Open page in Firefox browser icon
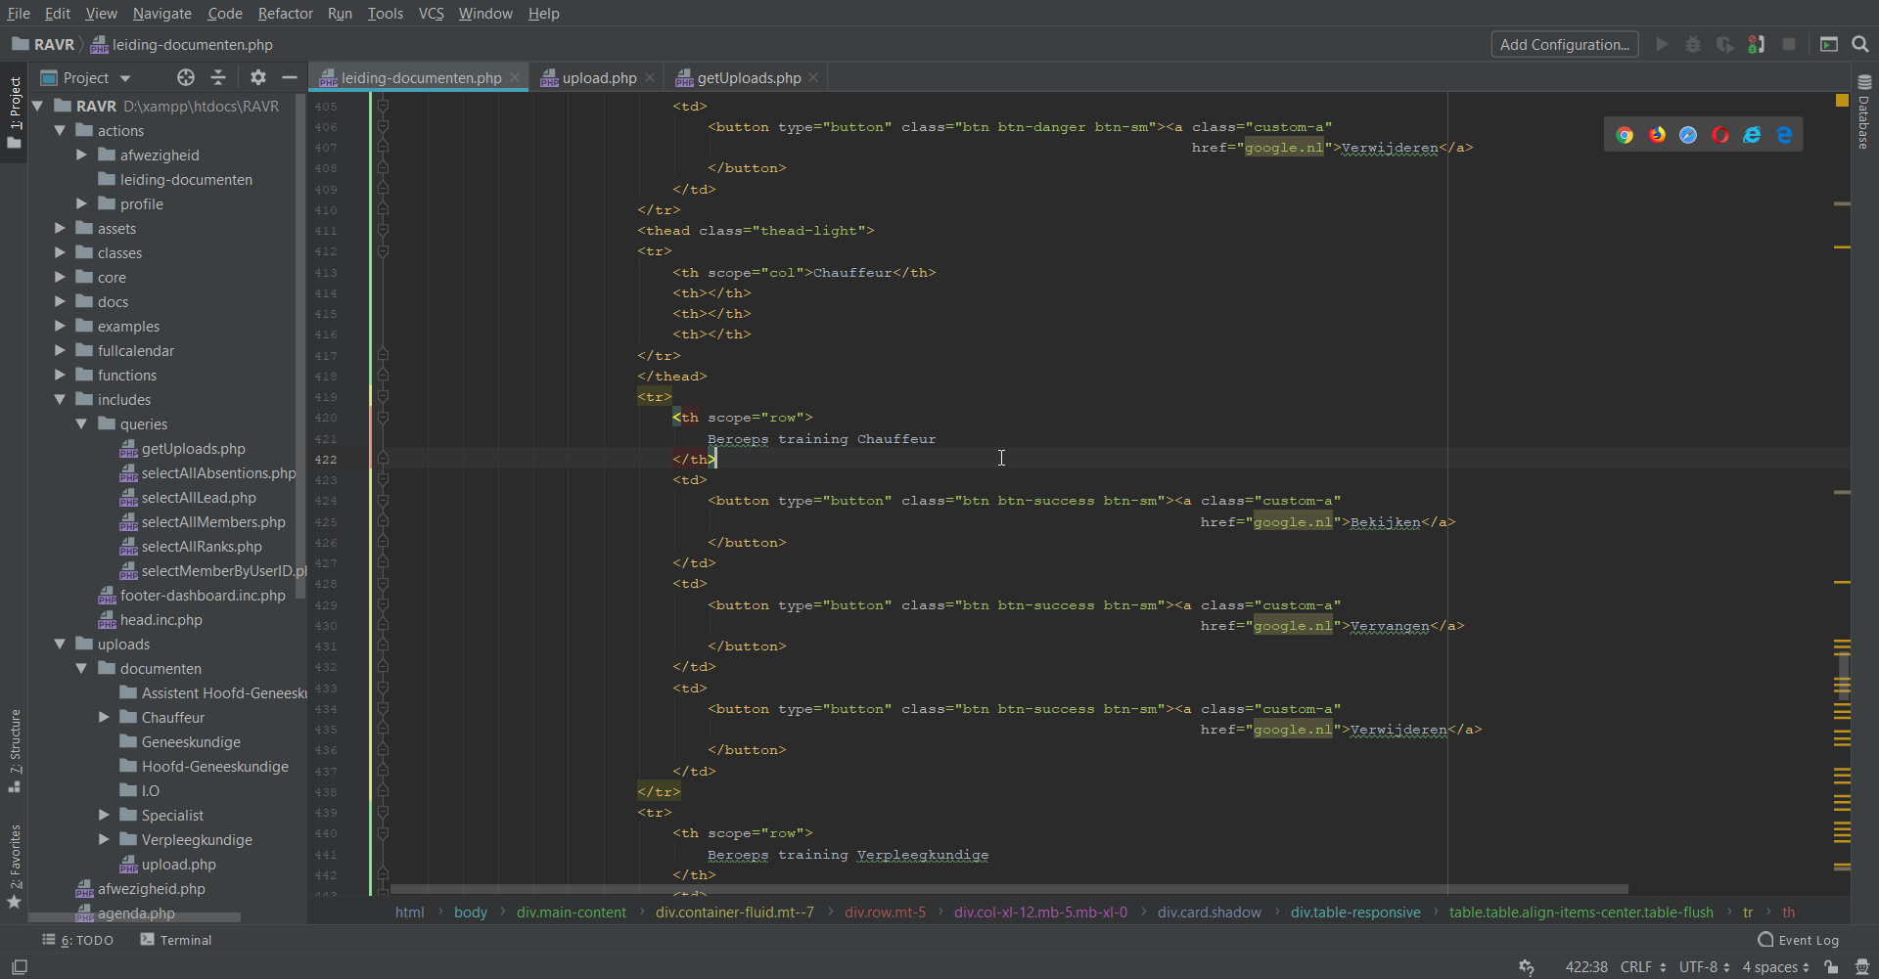Image resolution: width=1879 pixels, height=979 pixels. click(1657, 135)
